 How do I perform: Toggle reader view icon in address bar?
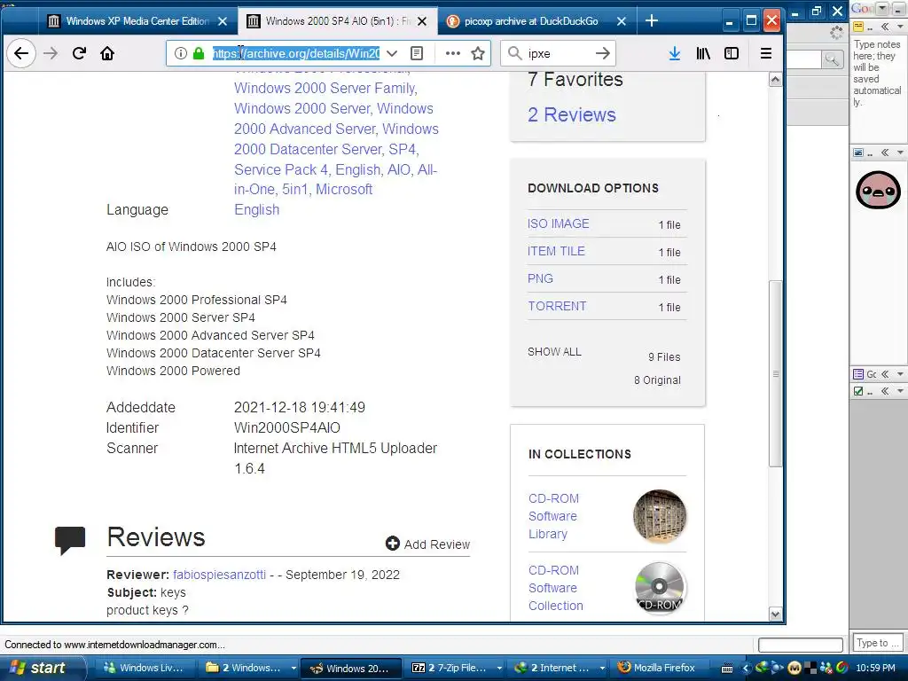tap(417, 53)
